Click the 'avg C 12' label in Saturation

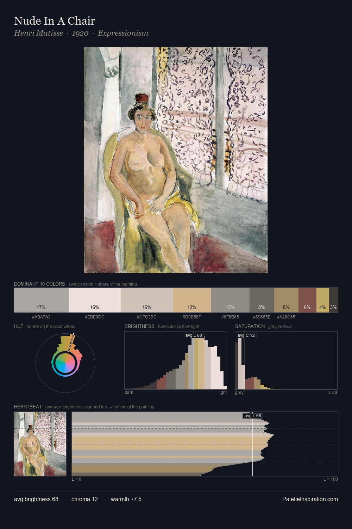coord(246,335)
